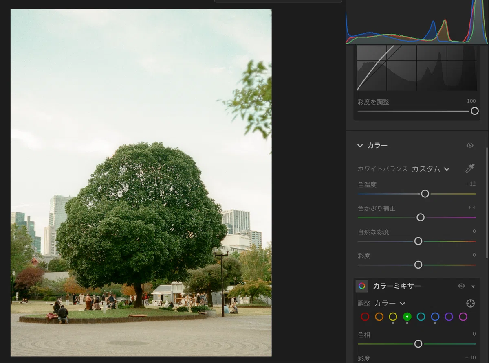Screen dimensions: 489x363
Task: Click the カラー section heading text
Action: pos(377,146)
